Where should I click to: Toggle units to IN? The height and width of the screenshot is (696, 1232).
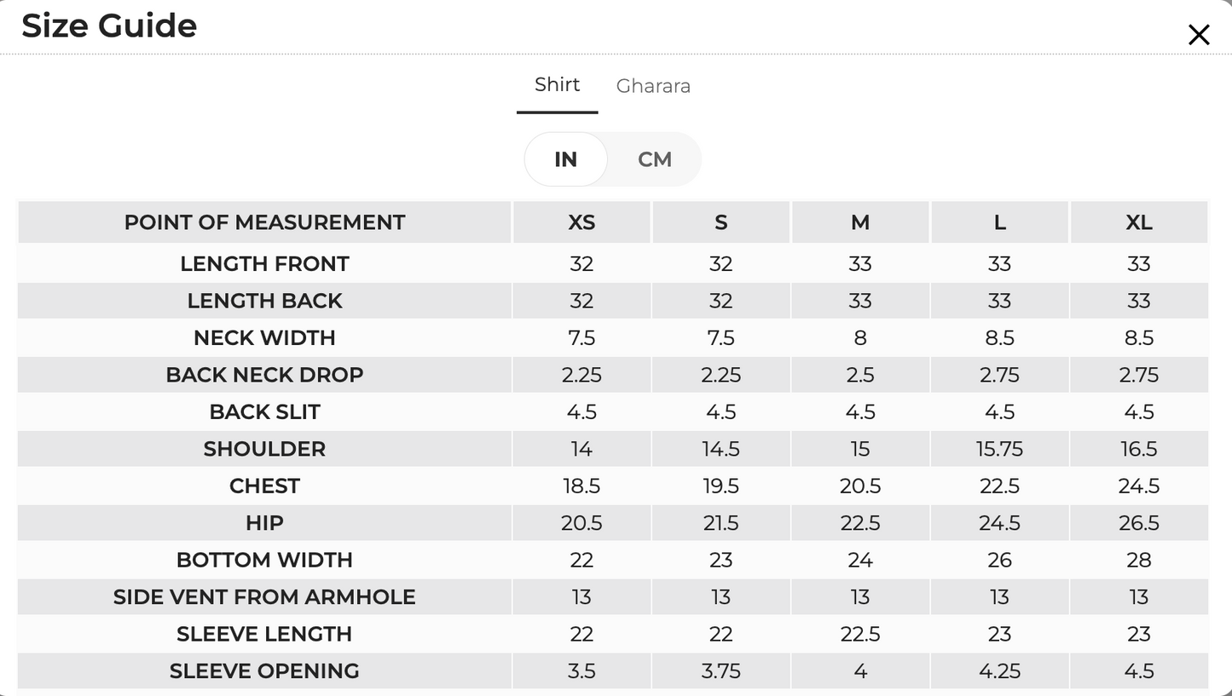point(565,159)
